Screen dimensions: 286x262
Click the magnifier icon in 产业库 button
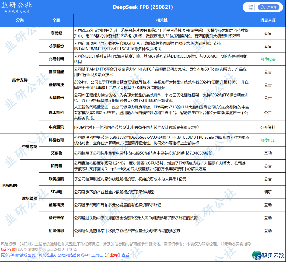262,7
